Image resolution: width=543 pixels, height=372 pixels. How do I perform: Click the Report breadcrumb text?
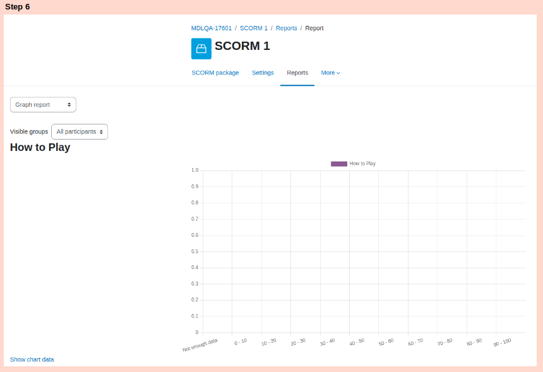coord(314,28)
